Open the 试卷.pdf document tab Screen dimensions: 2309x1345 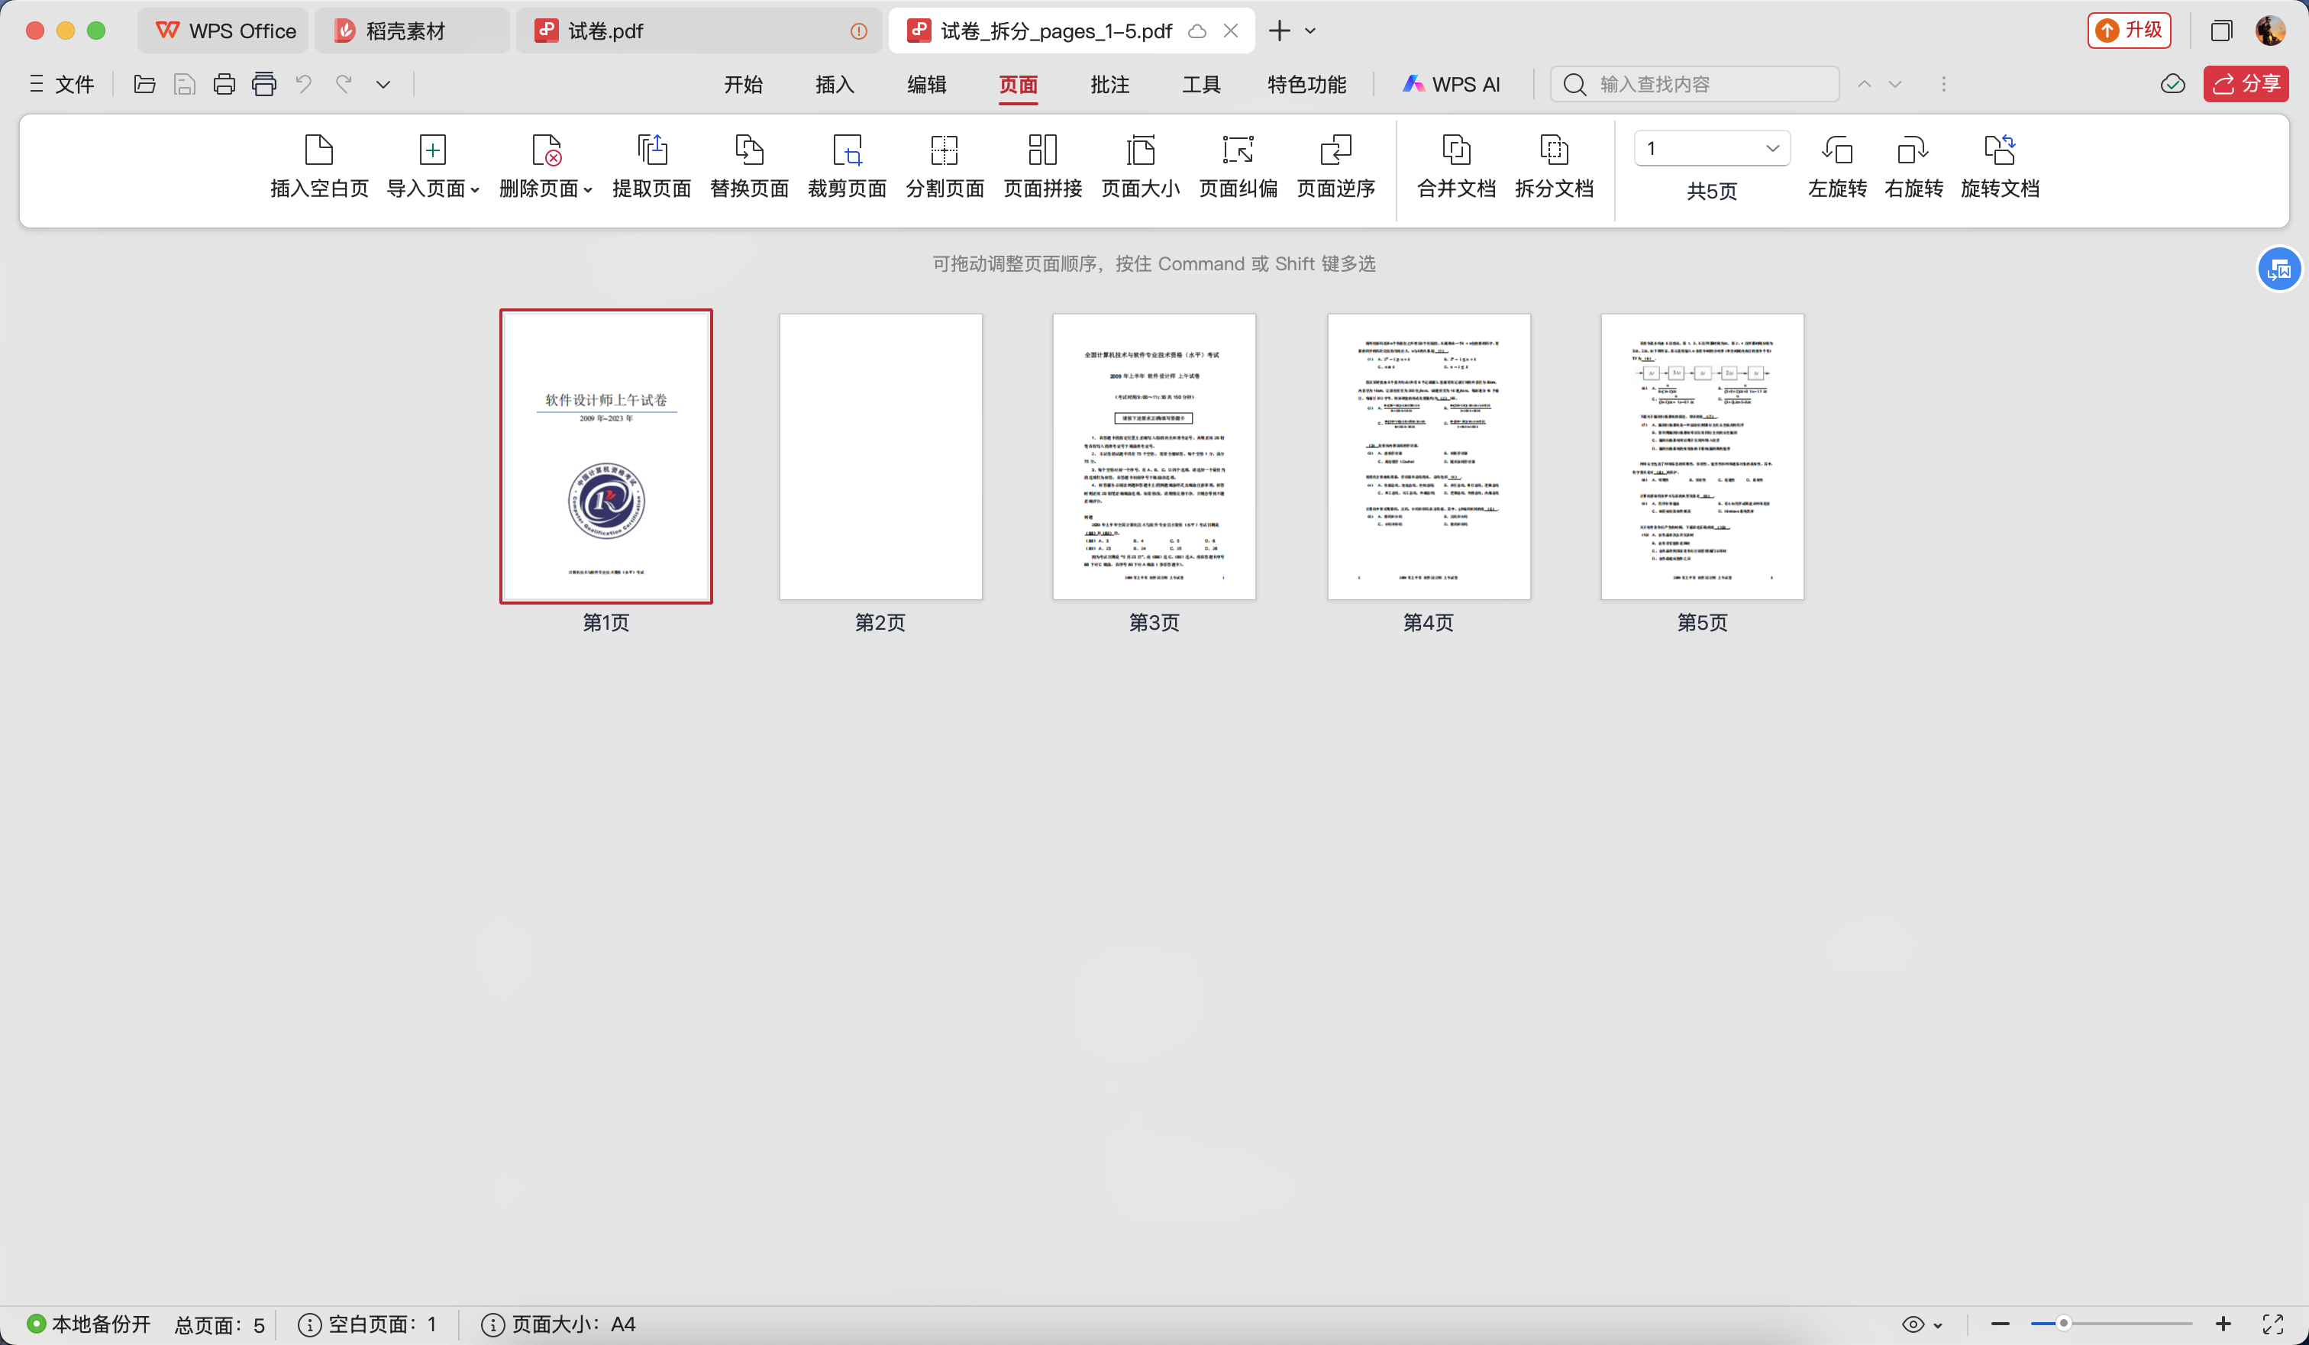(605, 31)
